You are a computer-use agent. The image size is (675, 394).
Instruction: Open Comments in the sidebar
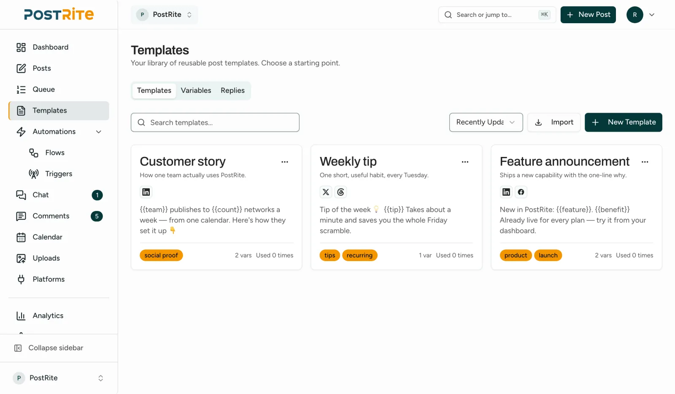click(59, 216)
